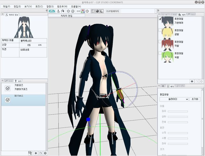The image size is (205, 156).
Task: Select the flat outline shading icon
Action: pyautogui.click(x=93, y=11)
